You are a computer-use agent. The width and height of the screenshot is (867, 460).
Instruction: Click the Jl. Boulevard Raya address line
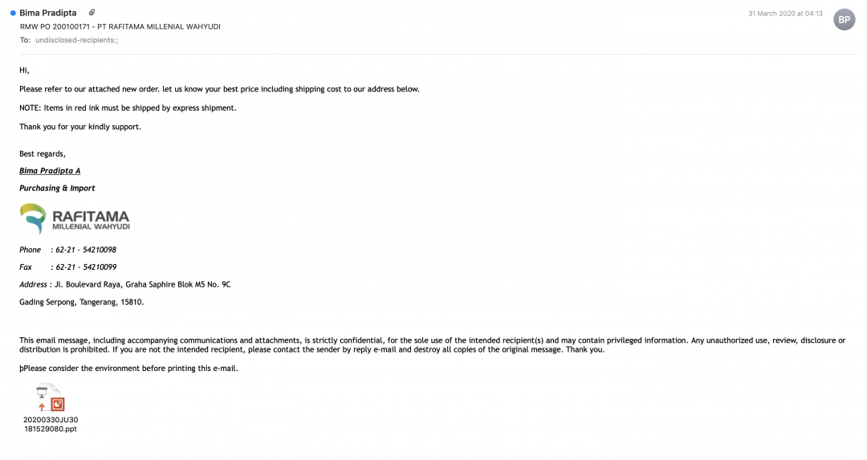(x=142, y=284)
